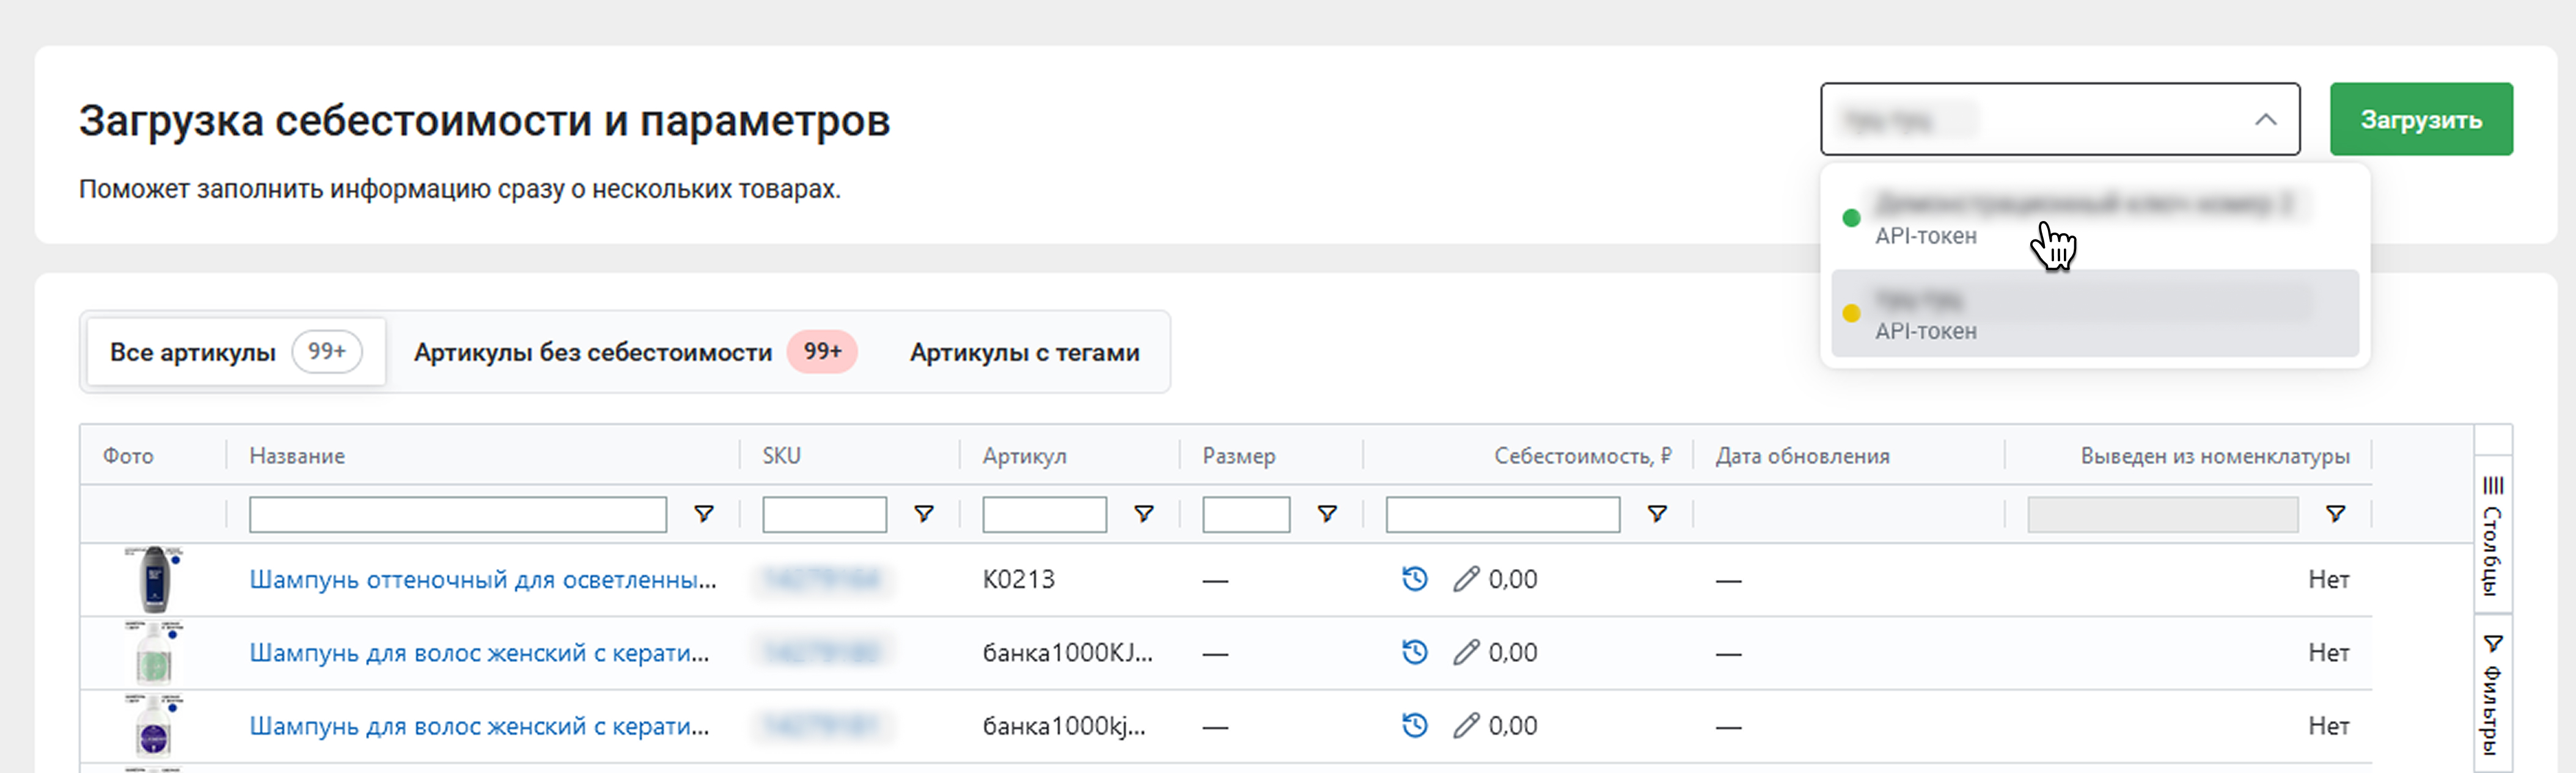
Task: Click product photo in банка1000KJ... row
Action: (154, 653)
